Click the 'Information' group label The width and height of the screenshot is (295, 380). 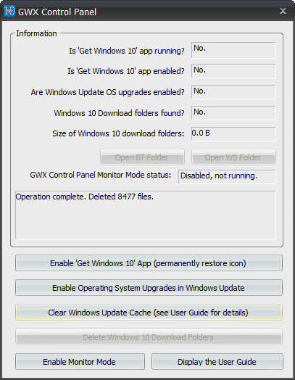36,33
